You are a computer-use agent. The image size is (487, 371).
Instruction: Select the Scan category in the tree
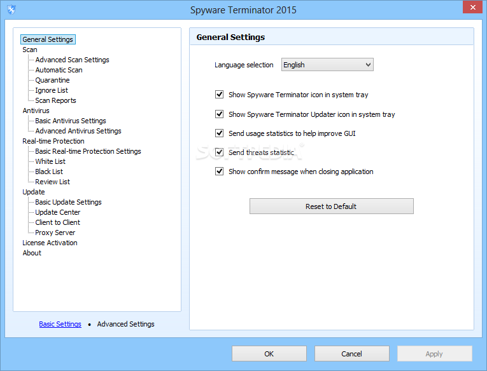(x=30, y=50)
